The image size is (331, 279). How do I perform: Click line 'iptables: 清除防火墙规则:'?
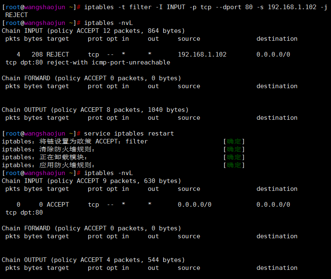(48, 149)
